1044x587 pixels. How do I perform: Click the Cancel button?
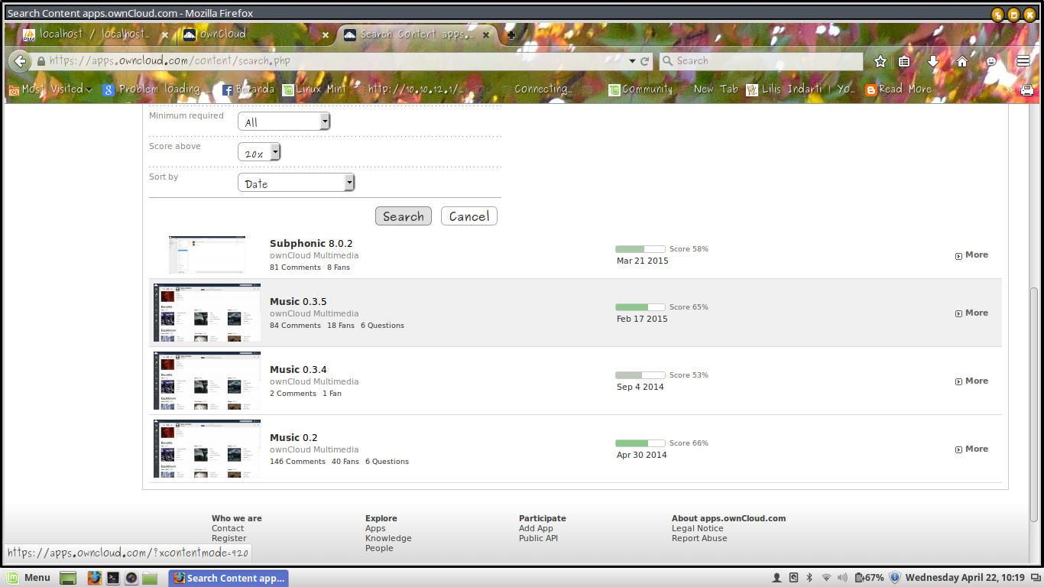point(469,216)
